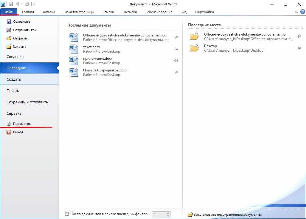Click the Redo icon in quick access toolbar
The height and width of the screenshot is (219, 306).
pyautogui.click(x=27, y=4)
